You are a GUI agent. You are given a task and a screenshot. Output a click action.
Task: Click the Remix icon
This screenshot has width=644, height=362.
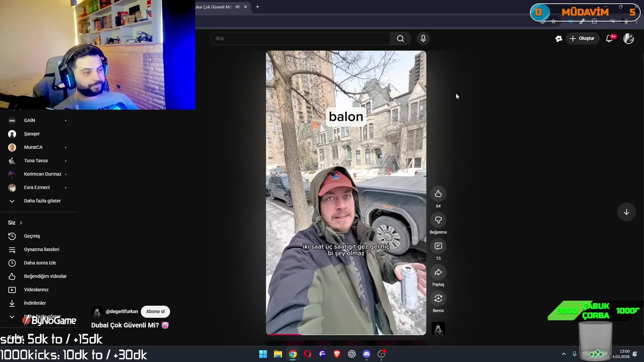(438, 299)
